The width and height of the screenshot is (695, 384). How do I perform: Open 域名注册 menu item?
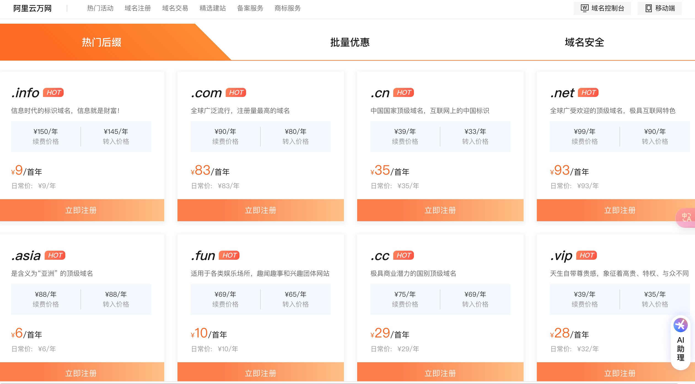[x=138, y=8]
